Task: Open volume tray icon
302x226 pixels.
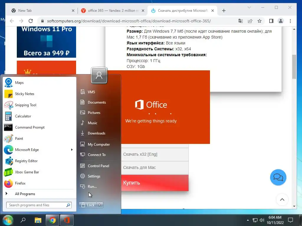Action: click(x=262, y=220)
